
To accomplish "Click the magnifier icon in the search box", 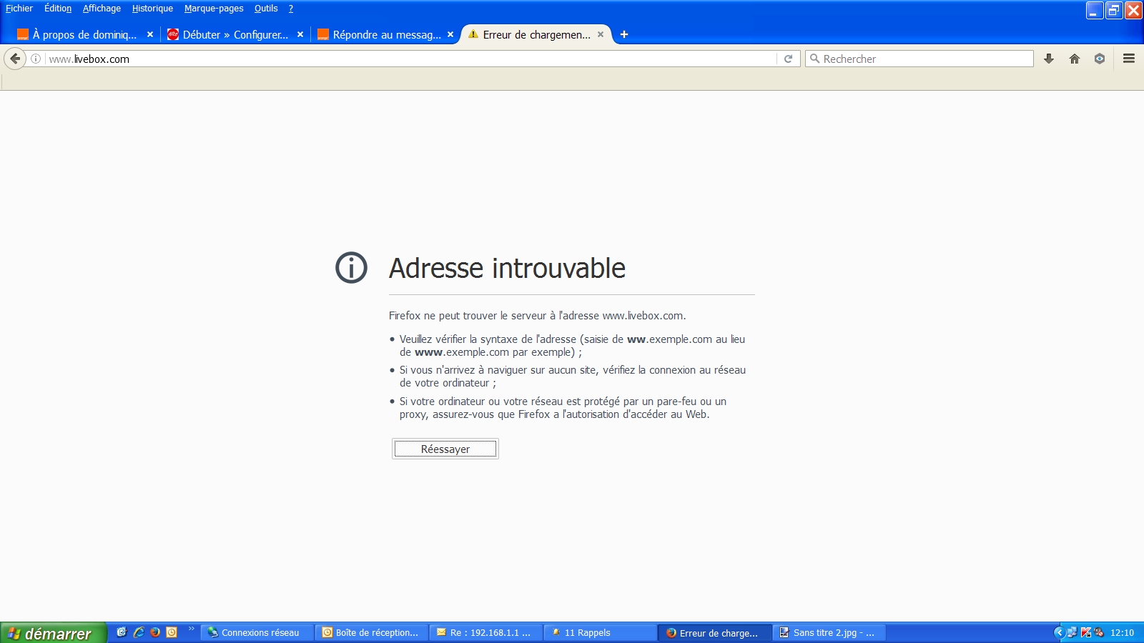I will [x=814, y=59].
